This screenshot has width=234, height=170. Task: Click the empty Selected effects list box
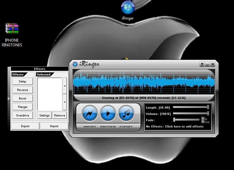point(49,94)
